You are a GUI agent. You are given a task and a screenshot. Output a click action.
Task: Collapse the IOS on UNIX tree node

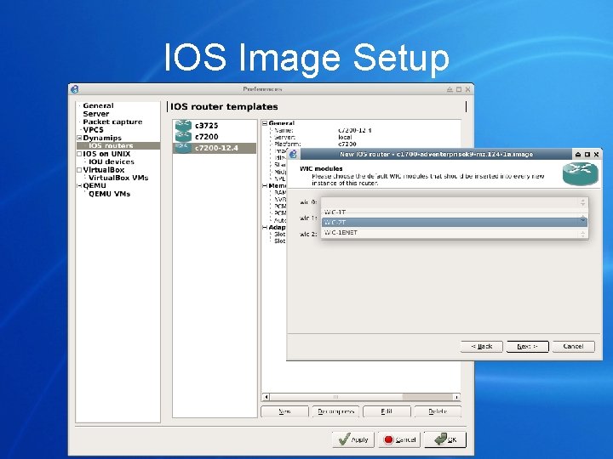point(79,154)
